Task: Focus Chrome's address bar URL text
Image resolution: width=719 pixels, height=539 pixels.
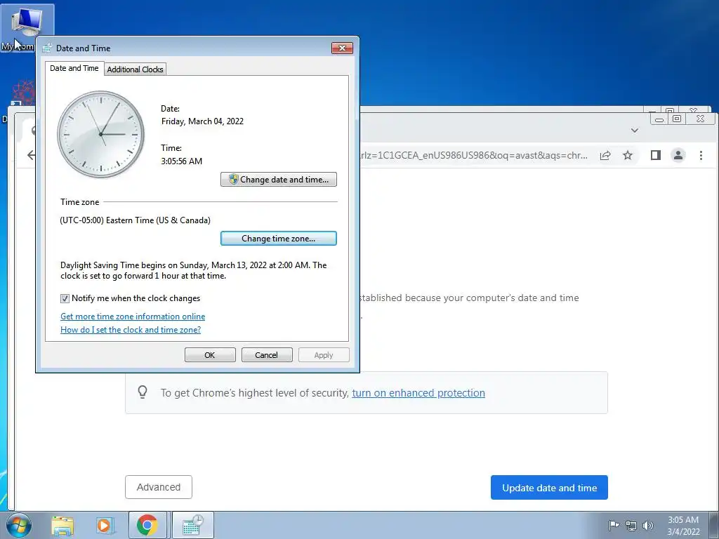Action: pyautogui.click(x=474, y=155)
